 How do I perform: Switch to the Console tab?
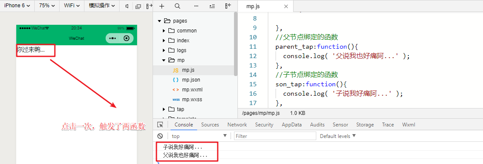click(183, 125)
